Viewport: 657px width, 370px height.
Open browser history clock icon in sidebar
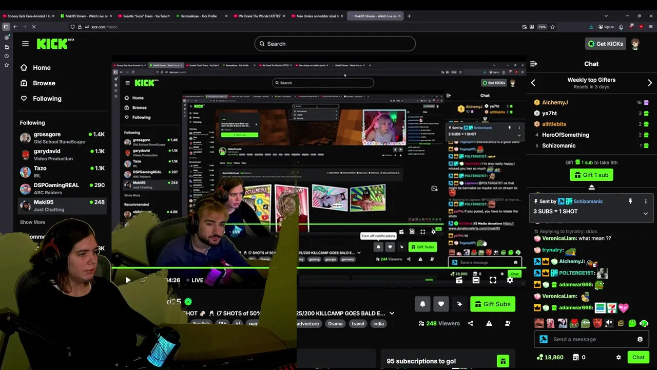[7, 56]
